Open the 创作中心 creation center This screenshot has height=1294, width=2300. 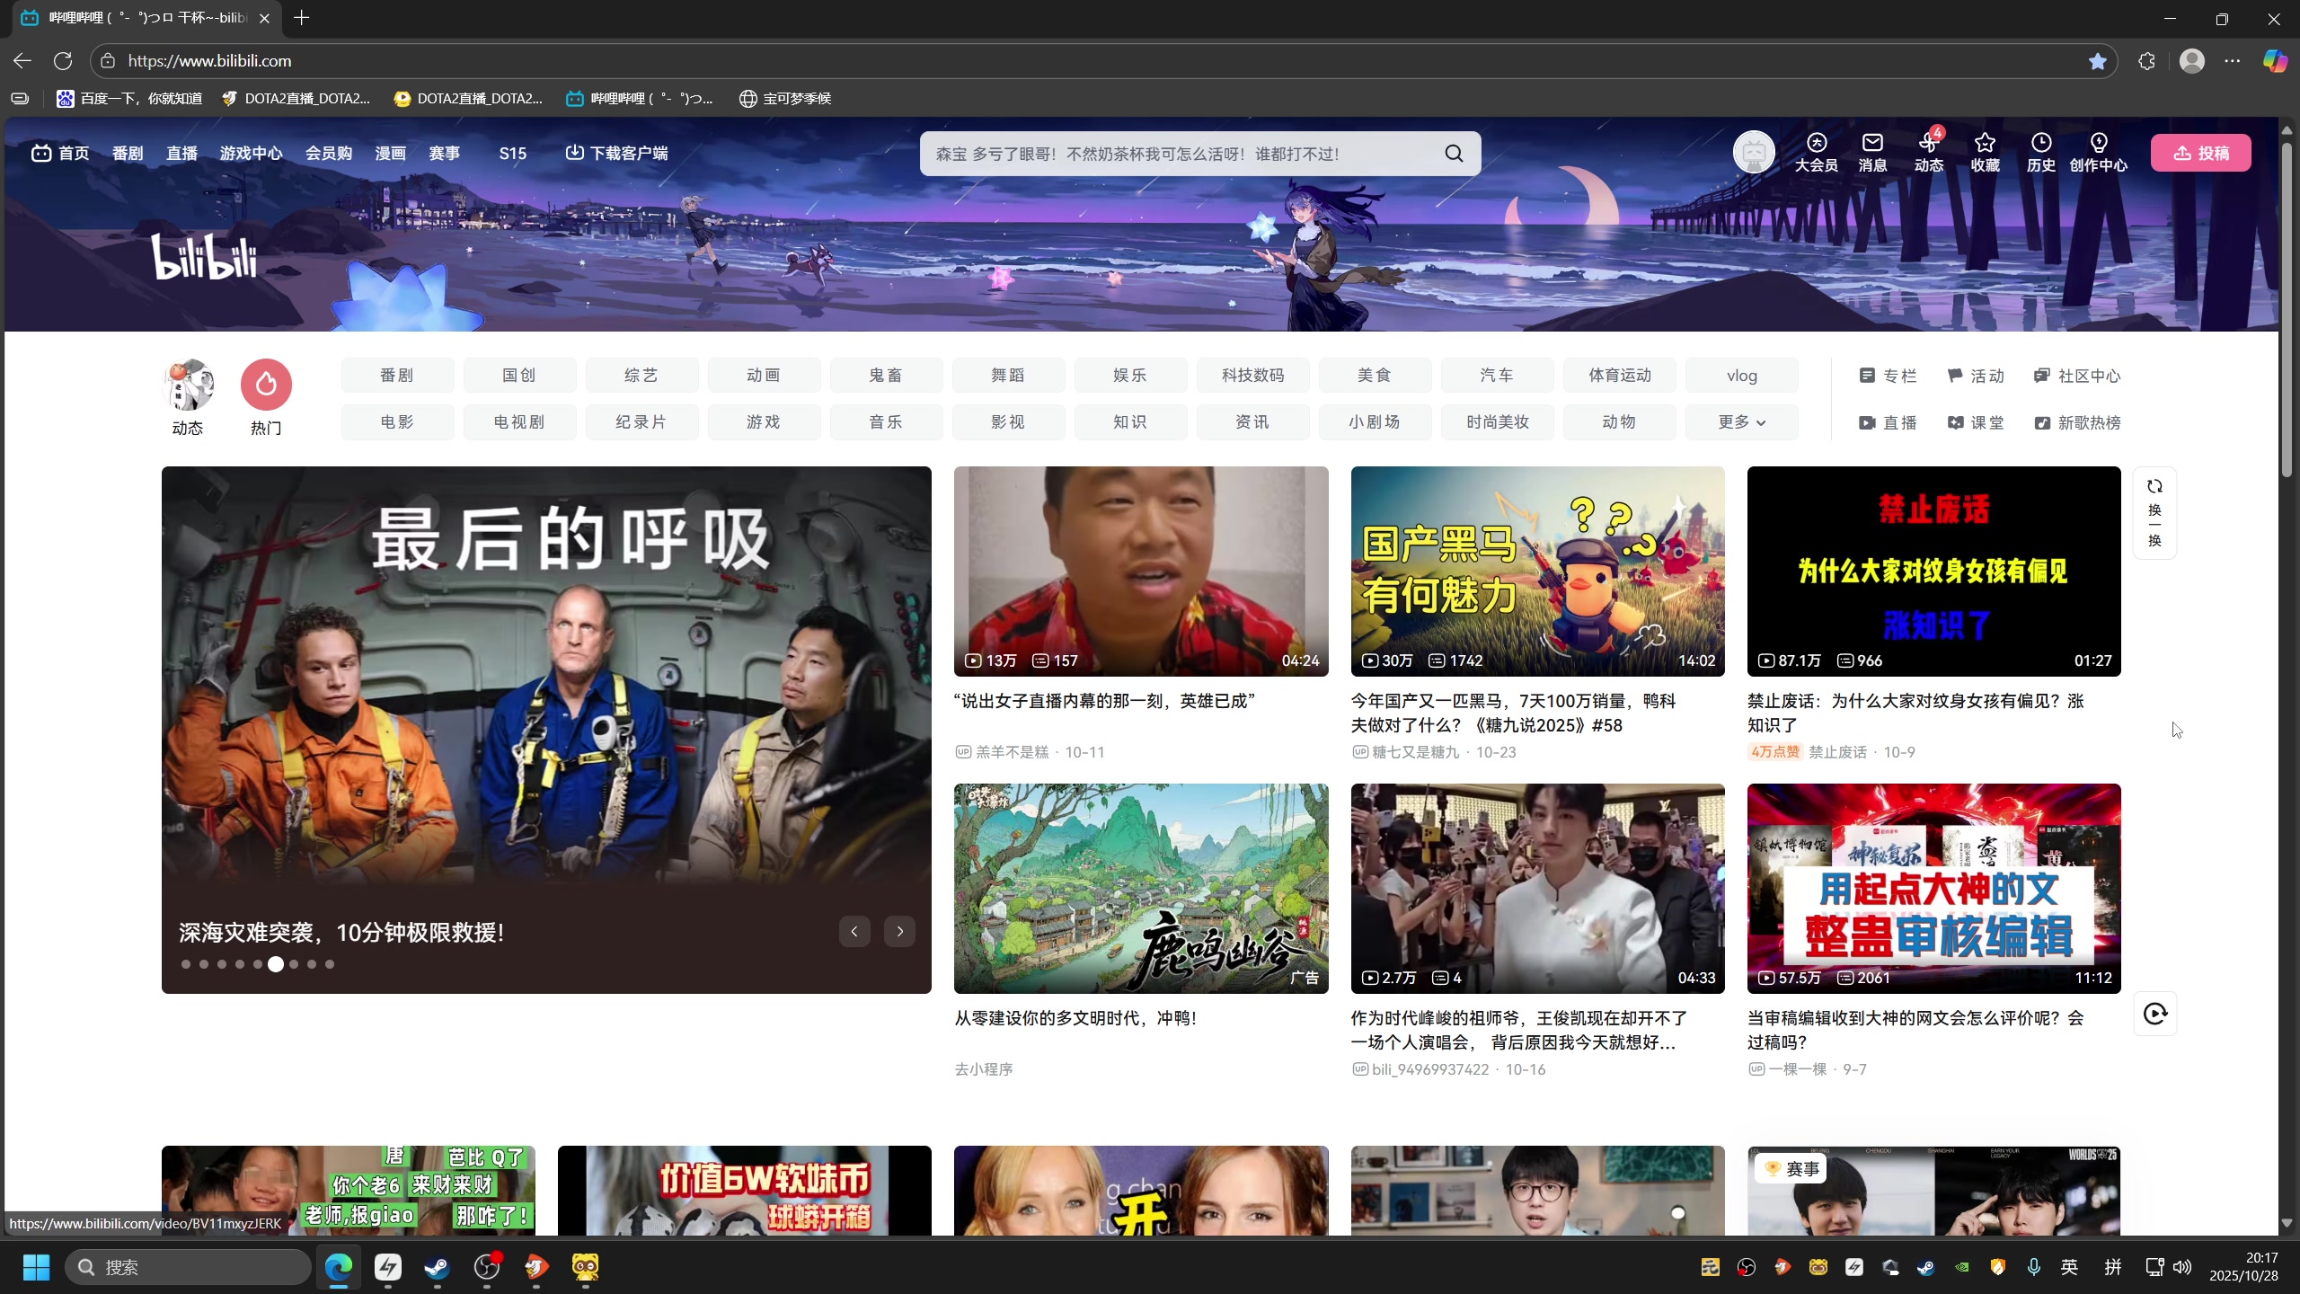[x=2098, y=153]
